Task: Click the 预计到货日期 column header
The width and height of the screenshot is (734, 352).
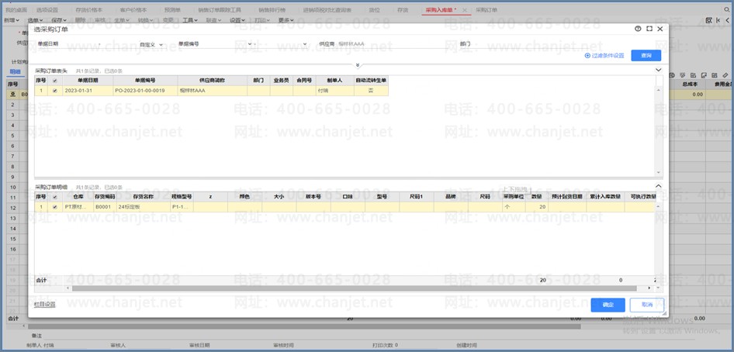Action: click(567, 197)
